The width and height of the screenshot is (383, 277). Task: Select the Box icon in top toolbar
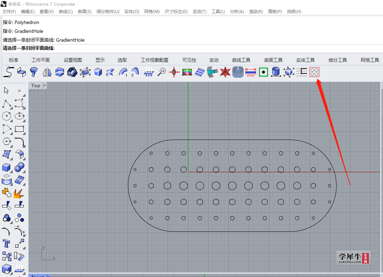point(98,72)
